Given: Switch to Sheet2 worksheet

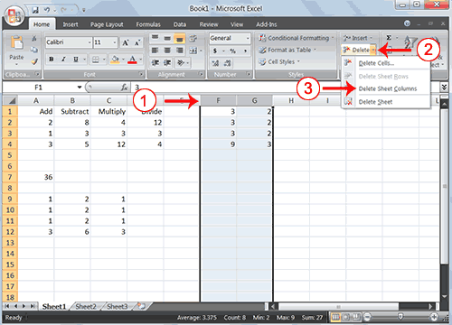Looking at the screenshot, I should pyautogui.click(x=86, y=306).
